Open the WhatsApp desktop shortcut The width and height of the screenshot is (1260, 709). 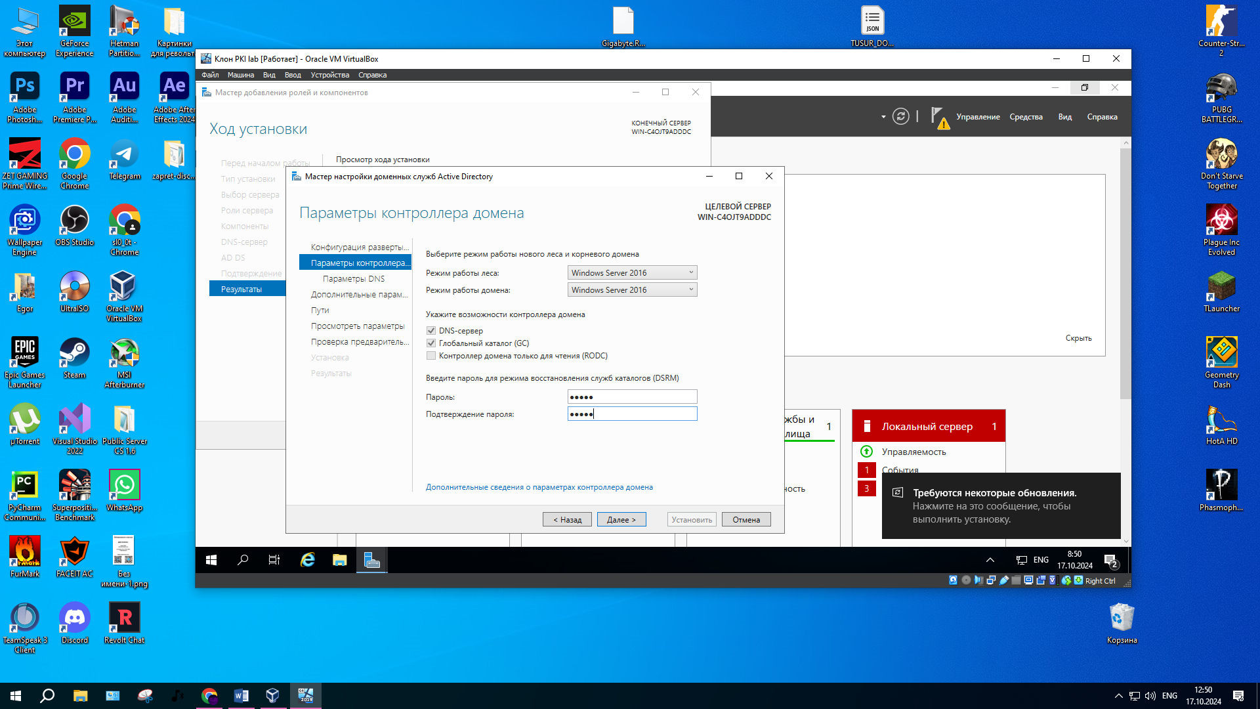coord(124,491)
